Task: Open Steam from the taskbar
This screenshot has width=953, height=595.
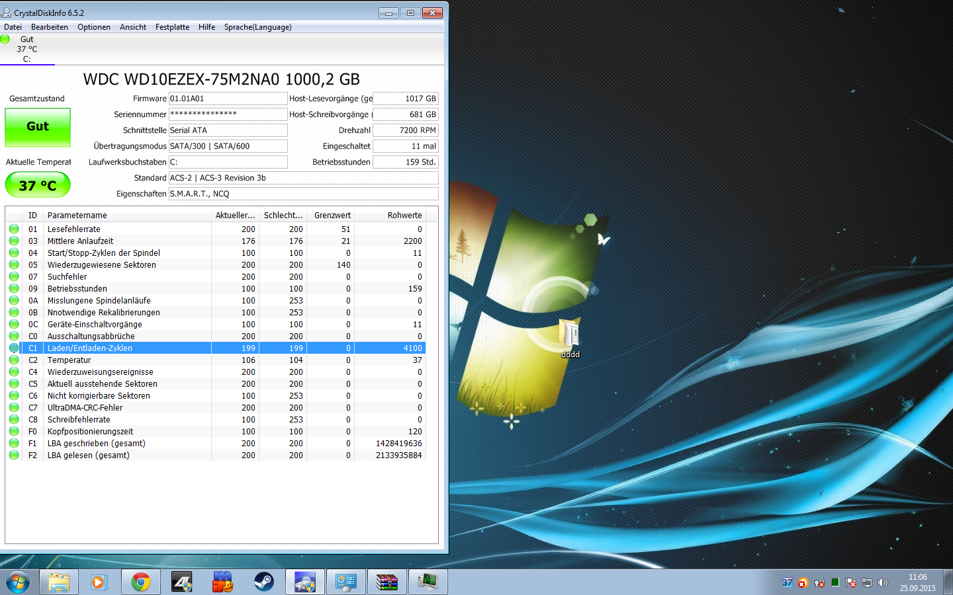Action: 264,582
